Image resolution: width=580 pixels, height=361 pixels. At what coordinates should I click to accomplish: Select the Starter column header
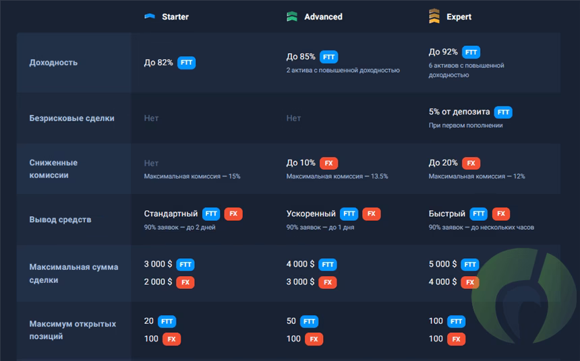[x=175, y=17]
